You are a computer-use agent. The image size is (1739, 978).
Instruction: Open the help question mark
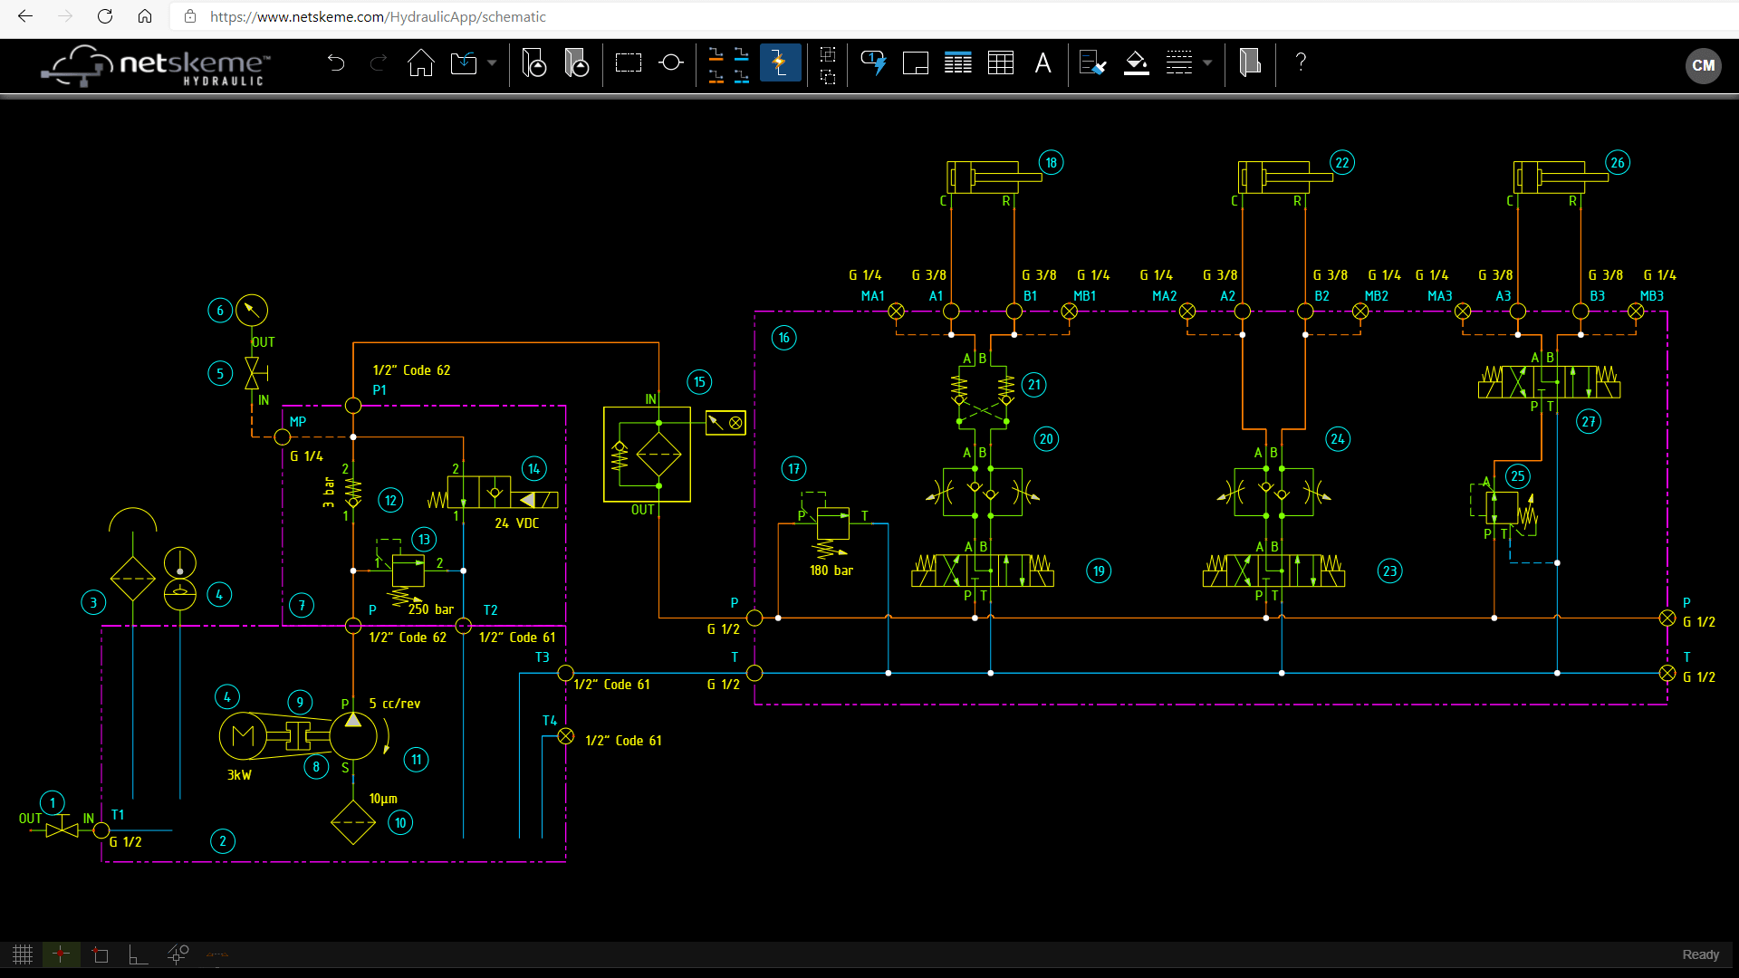[1301, 62]
